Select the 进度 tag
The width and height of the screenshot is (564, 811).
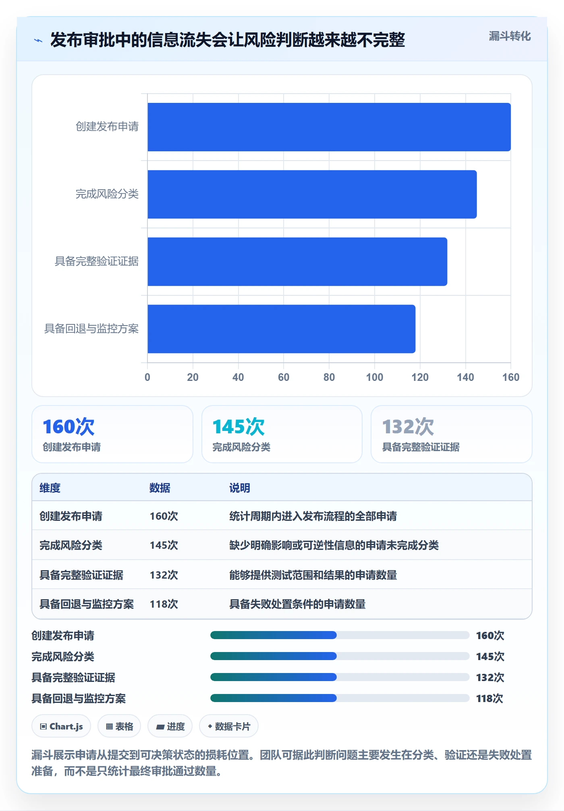[x=170, y=726]
